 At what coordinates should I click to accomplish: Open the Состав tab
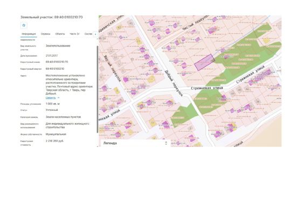click(88, 34)
